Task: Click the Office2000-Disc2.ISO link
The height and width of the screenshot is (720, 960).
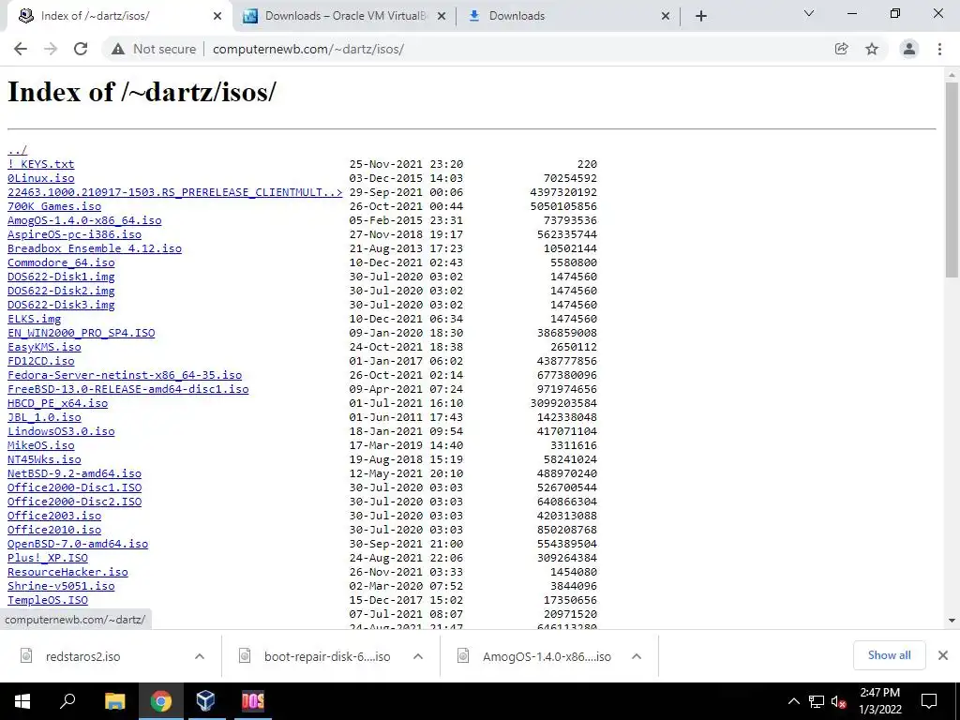Action: coord(74,502)
